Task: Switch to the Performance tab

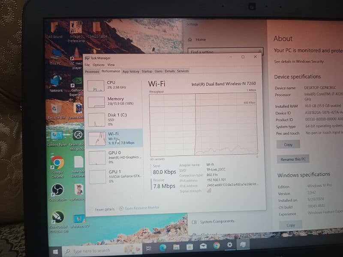Action: 111,71
